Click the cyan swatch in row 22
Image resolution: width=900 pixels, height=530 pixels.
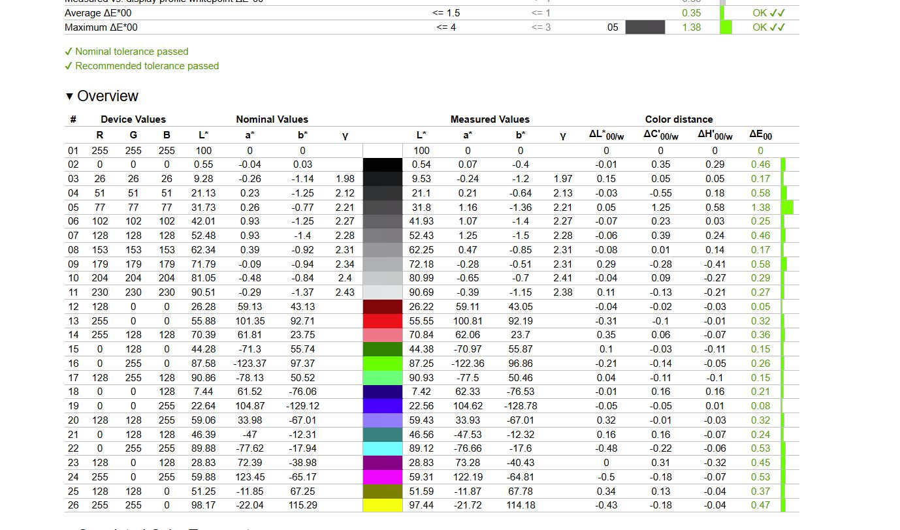pyautogui.click(x=383, y=448)
